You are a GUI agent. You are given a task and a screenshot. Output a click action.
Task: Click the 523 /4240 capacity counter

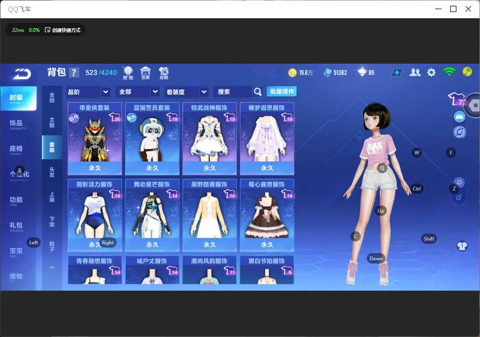coord(101,73)
